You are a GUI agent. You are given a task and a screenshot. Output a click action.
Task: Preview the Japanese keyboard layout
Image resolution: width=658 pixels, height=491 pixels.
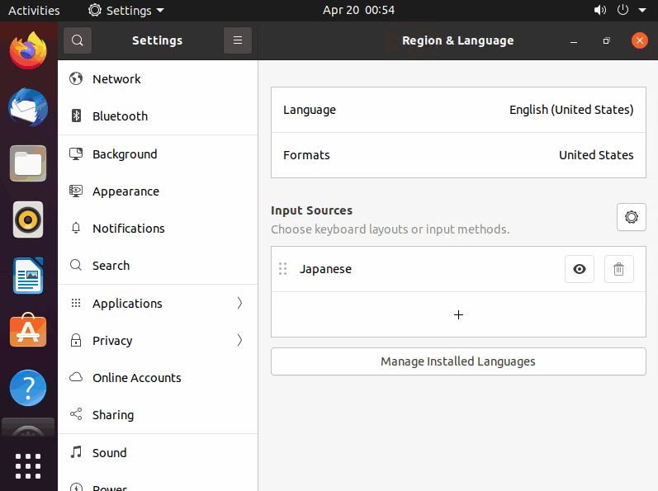click(x=579, y=269)
